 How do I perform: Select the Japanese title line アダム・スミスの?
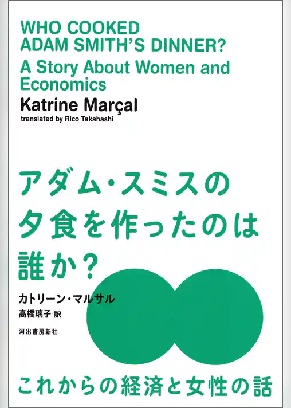click(x=124, y=184)
